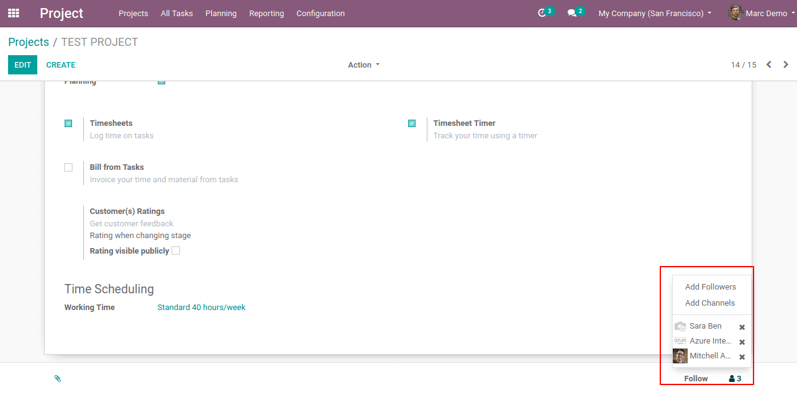Open the apps grid menu icon
Viewport: 797px width, 395px height.
click(x=13, y=13)
